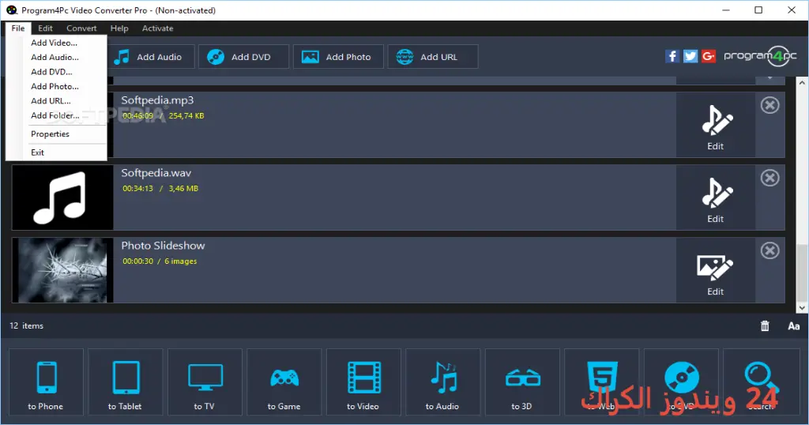Choose Add Audio... from File menu
809x425 pixels.
pyautogui.click(x=56, y=57)
